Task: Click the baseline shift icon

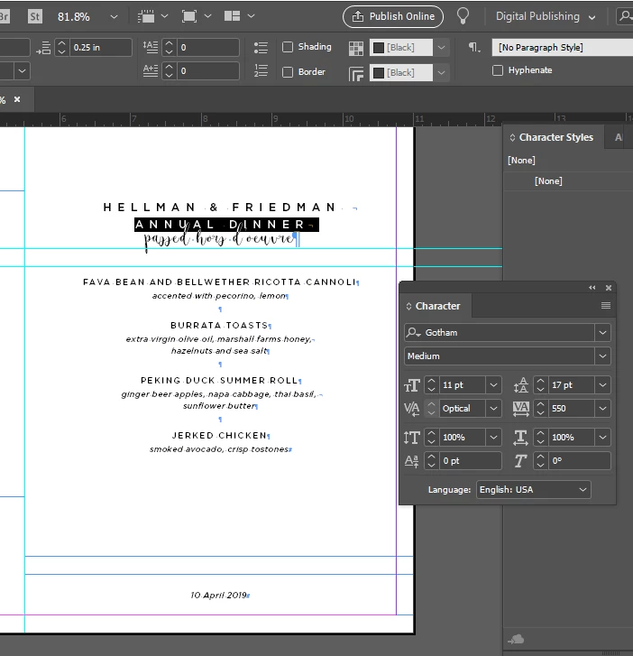Action: tap(412, 461)
